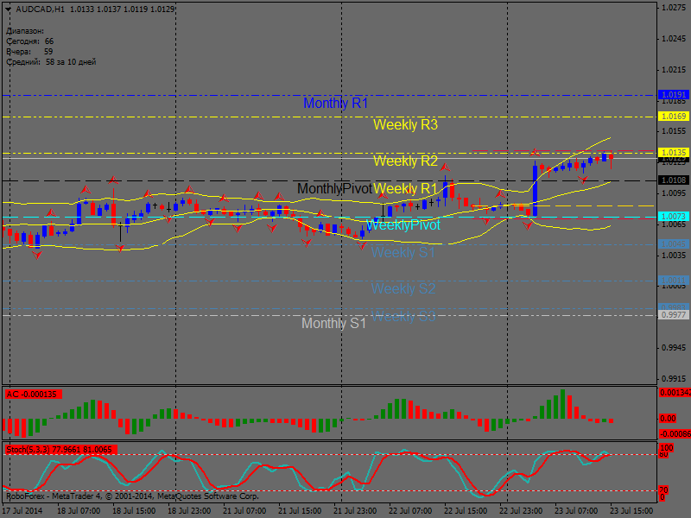The width and height of the screenshot is (691, 518).
Task: Select the 0.9977 price tag on axis
Action: [x=673, y=315]
